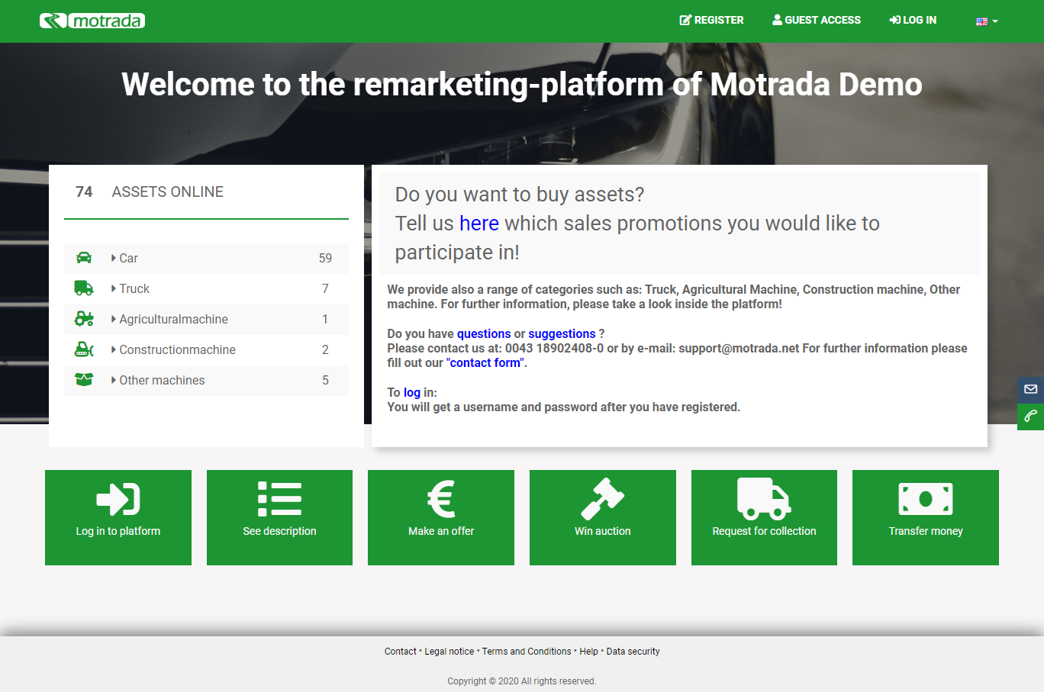Viewport: 1044px width, 692px height.
Task: Expand the Constructionmachine category arrow
Action: click(114, 349)
